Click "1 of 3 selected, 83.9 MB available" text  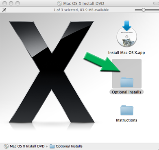pyautogui.click(x=81, y=10)
